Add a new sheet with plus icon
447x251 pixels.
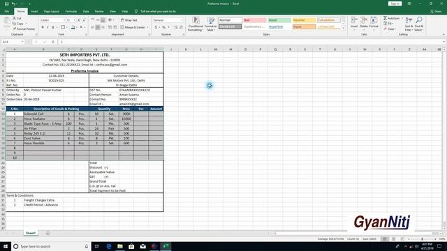[x=48, y=234]
